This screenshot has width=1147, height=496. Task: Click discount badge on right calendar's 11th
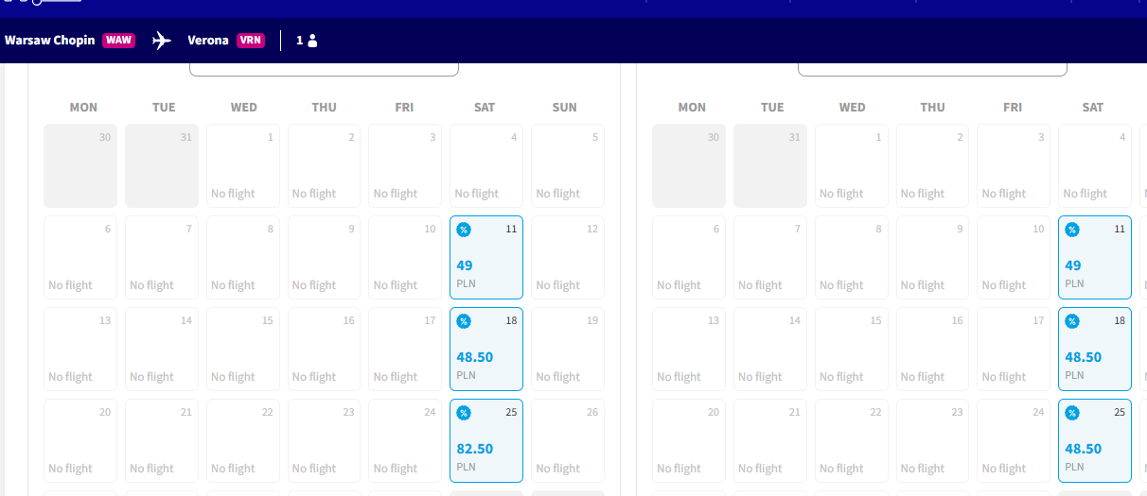[x=1072, y=230]
